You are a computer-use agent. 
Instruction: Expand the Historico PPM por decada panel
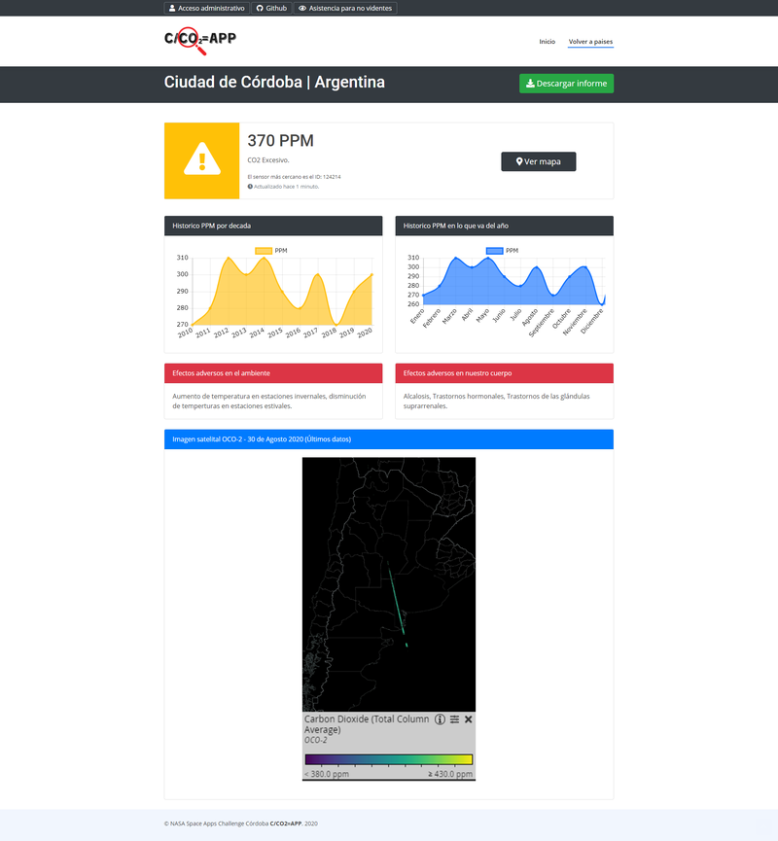(272, 226)
